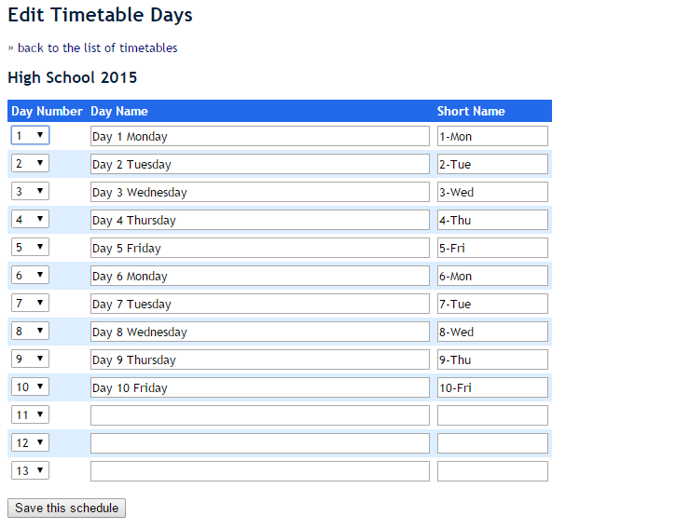The image size is (690, 529).
Task: Open the Day Number 8 dropdown
Action: (x=30, y=332)
